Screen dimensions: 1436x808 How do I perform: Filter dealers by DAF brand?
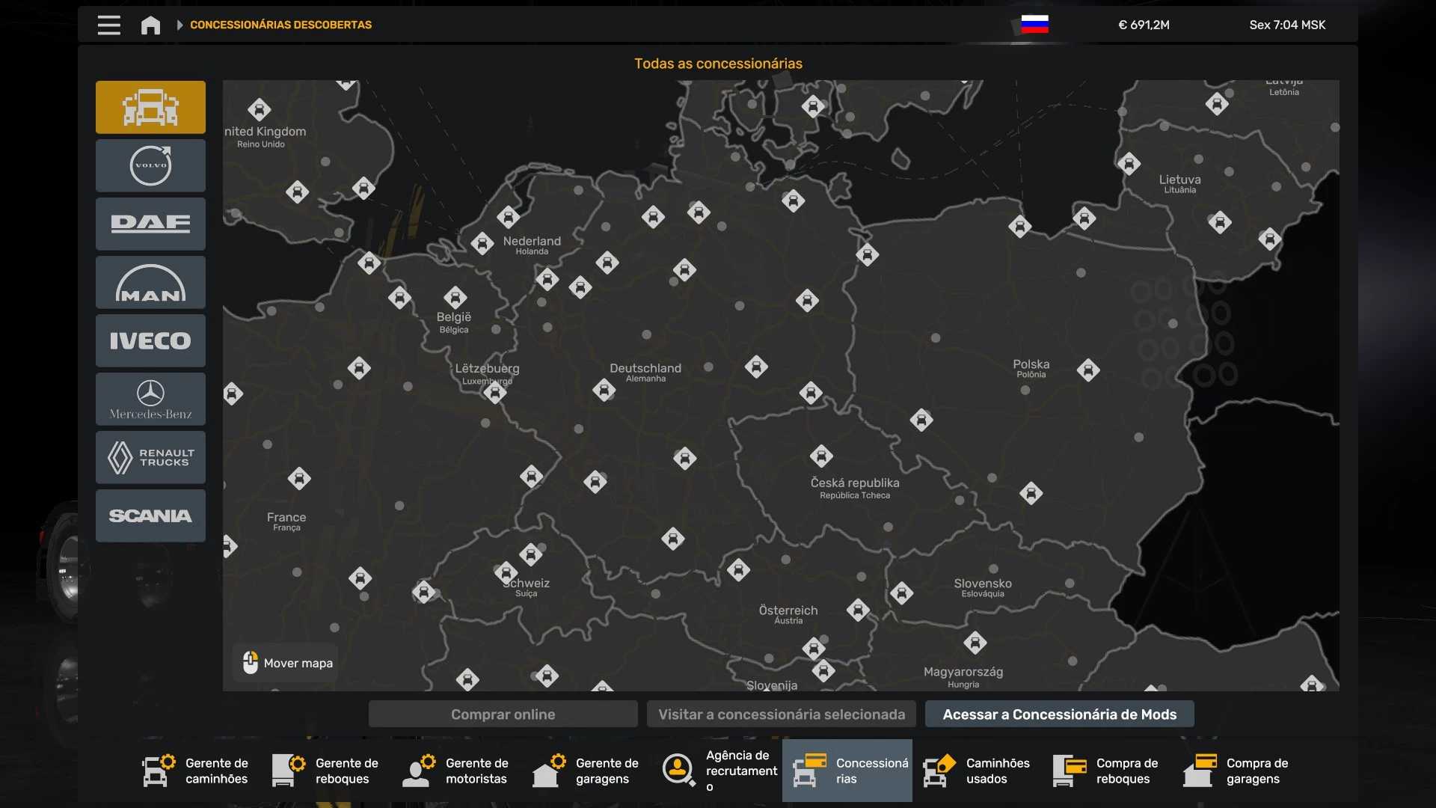[x=150, y=224]
